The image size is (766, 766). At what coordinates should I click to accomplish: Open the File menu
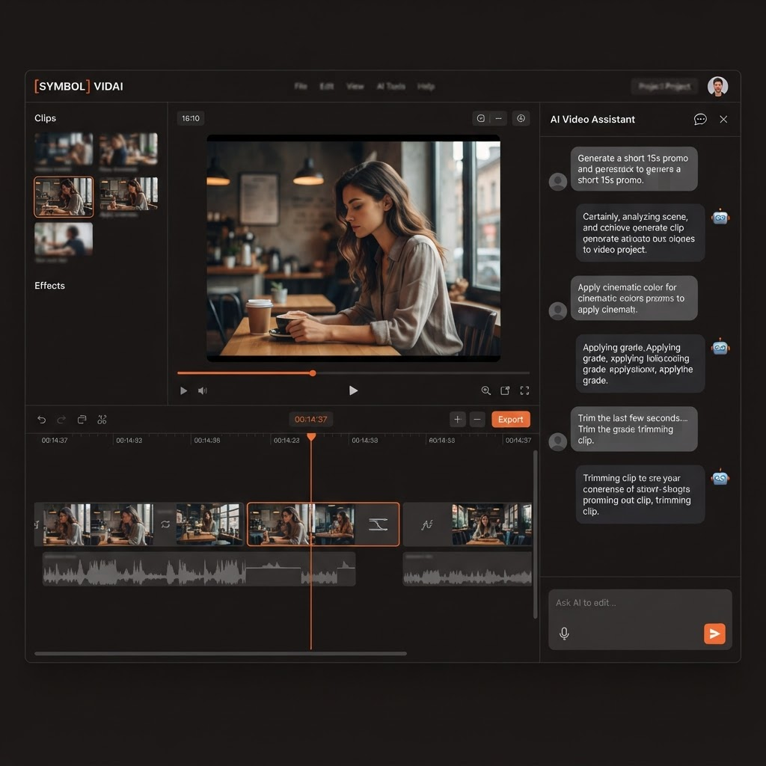[301, 87]
